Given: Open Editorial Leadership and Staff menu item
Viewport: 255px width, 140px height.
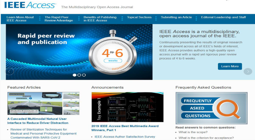Looking at the screenshot, I should (224, 17).
